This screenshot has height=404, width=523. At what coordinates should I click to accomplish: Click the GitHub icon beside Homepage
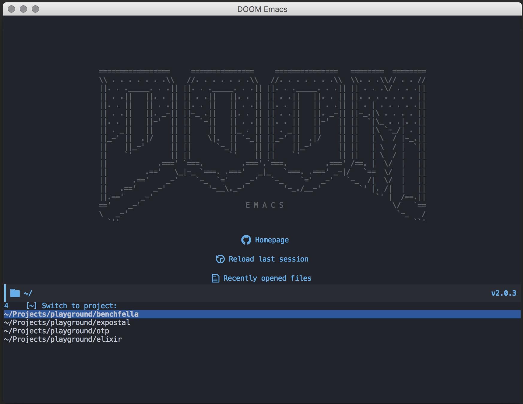click(247, 240)
